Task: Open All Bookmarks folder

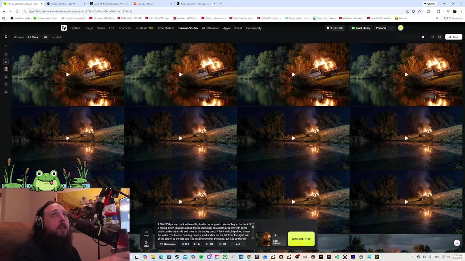Action: [x=453, y=18]
